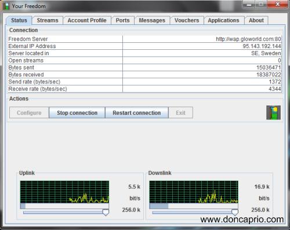The width and height of the screenshot is (290, 230).
Task: Click the Downlink 16.9 k rate reading
Action: (x=262, y=187)
